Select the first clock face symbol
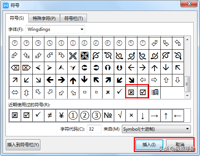Screen dimensions: 200x156 click(x=15, y=43)
